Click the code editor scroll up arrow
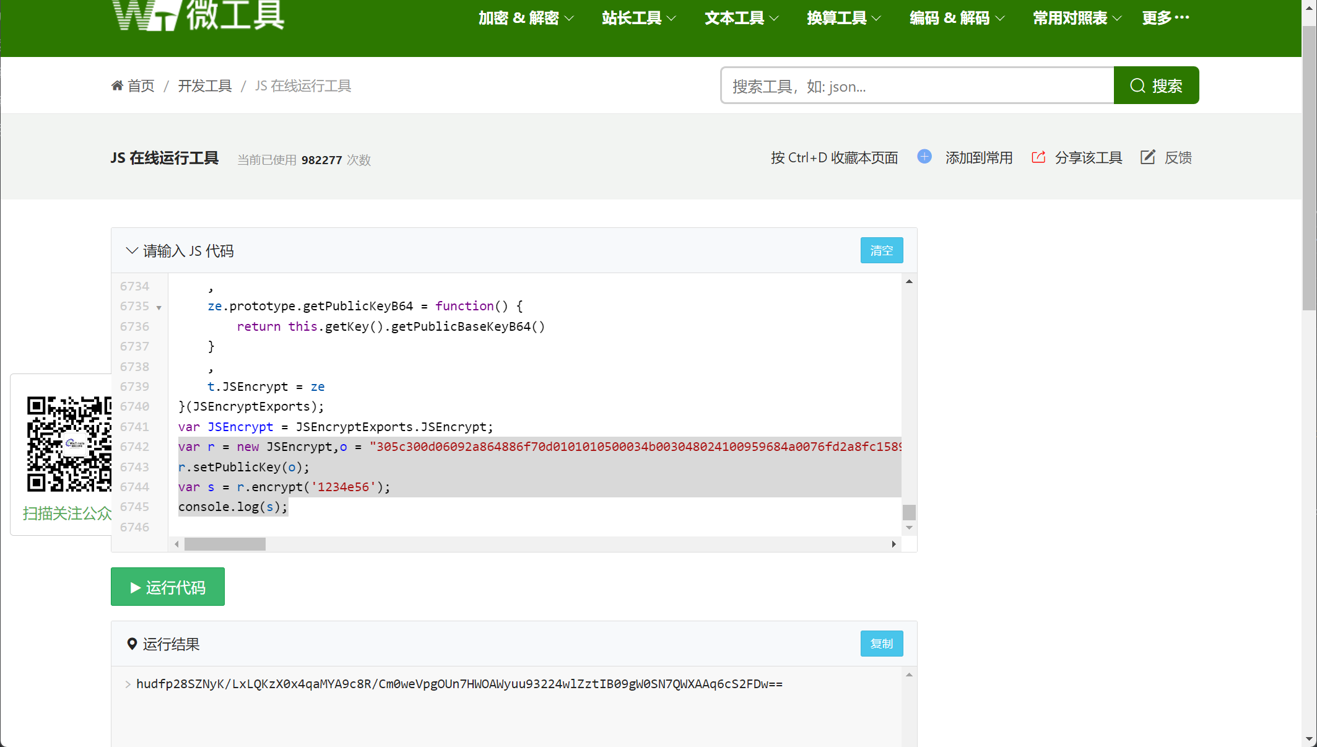The height and width of the screenshot is (747, 1317). 909,281
